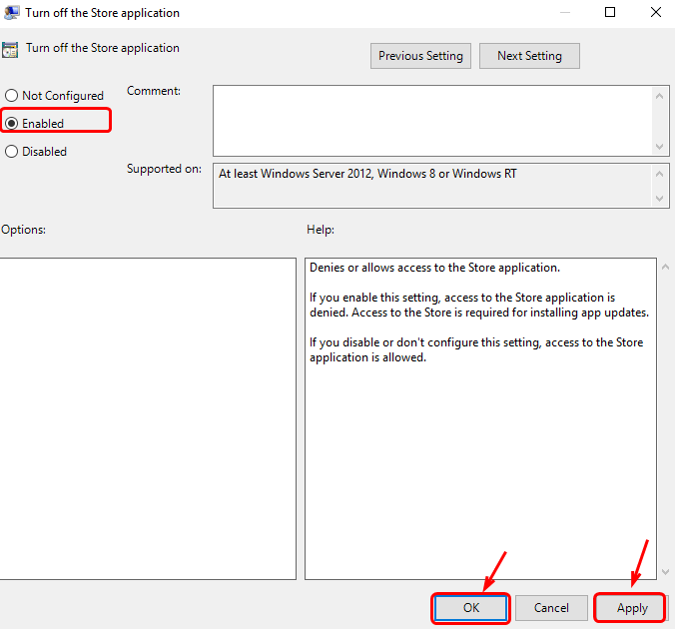This screenshot has width=675, height=629.
Task: Click the Help pane scroll down arrow
Action: [666, 571]
